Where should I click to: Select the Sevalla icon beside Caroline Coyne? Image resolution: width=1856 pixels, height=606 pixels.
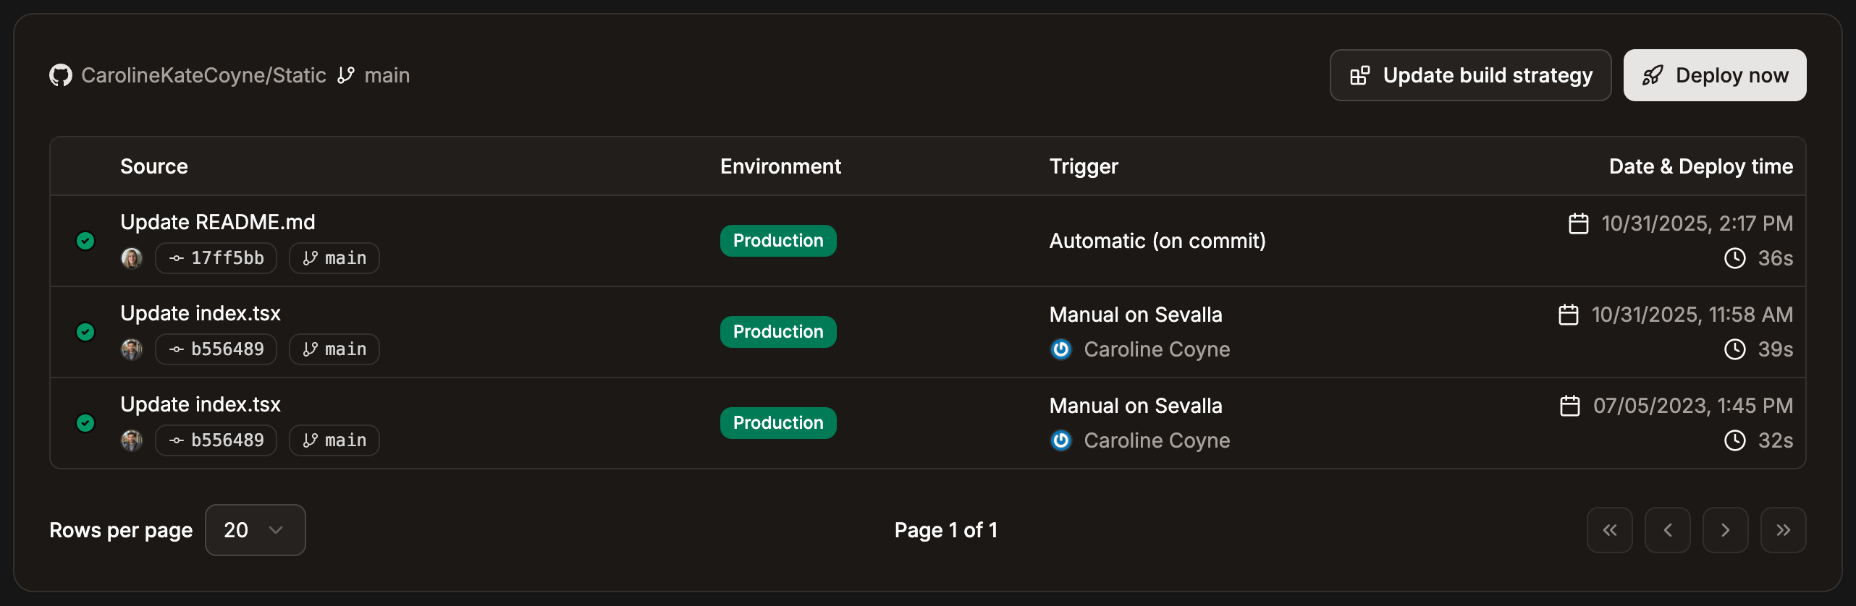click(1061, 349)
